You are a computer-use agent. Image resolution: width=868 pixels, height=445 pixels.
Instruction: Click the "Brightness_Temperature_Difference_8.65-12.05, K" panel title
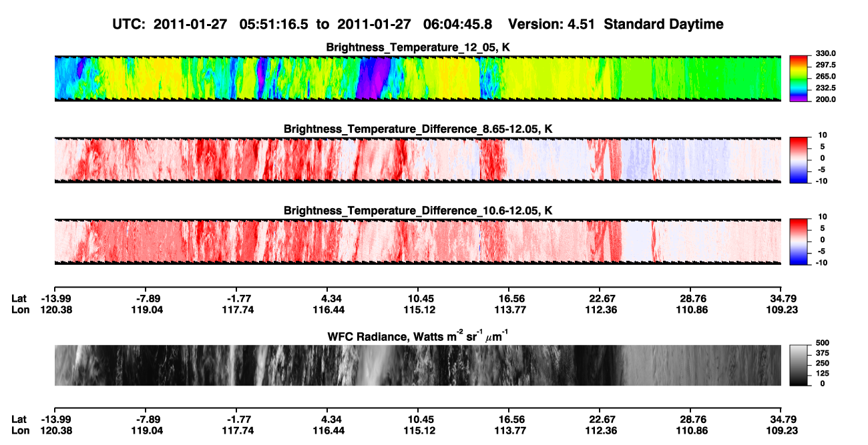[x=418, y=129]
